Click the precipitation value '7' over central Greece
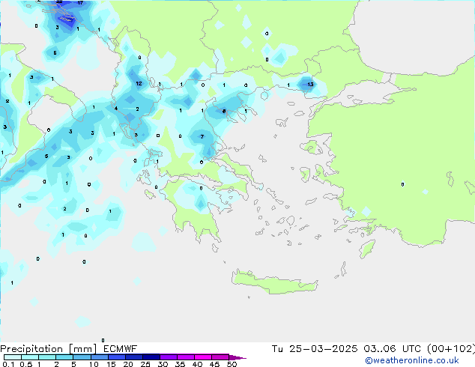475x367 pixels. click(x=202, y=136)
